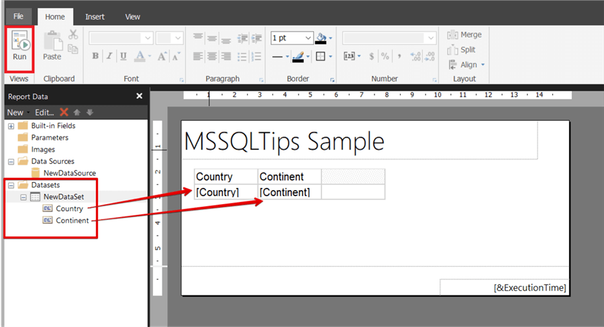604x327 pixels.
Task: Switch to the Home ribbon tab
Action: [x=55, y=17]
